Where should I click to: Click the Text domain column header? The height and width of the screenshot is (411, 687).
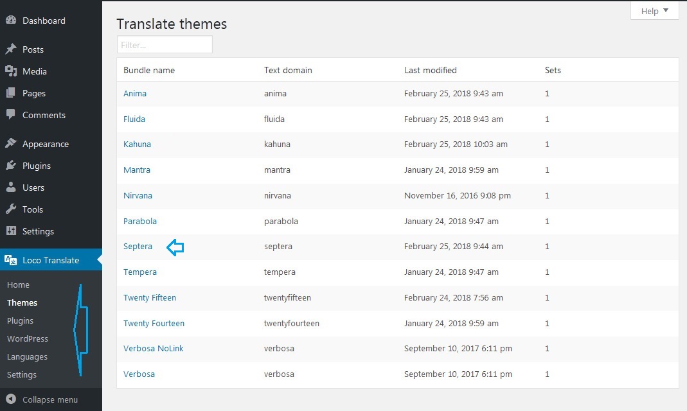[288, 70]
